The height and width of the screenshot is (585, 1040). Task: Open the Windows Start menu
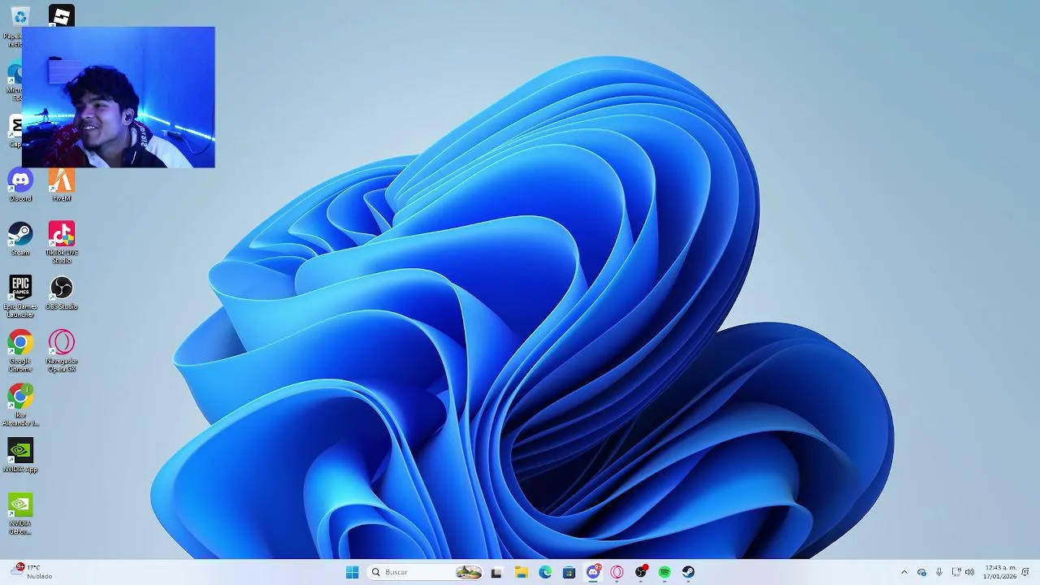click(352, 573)
